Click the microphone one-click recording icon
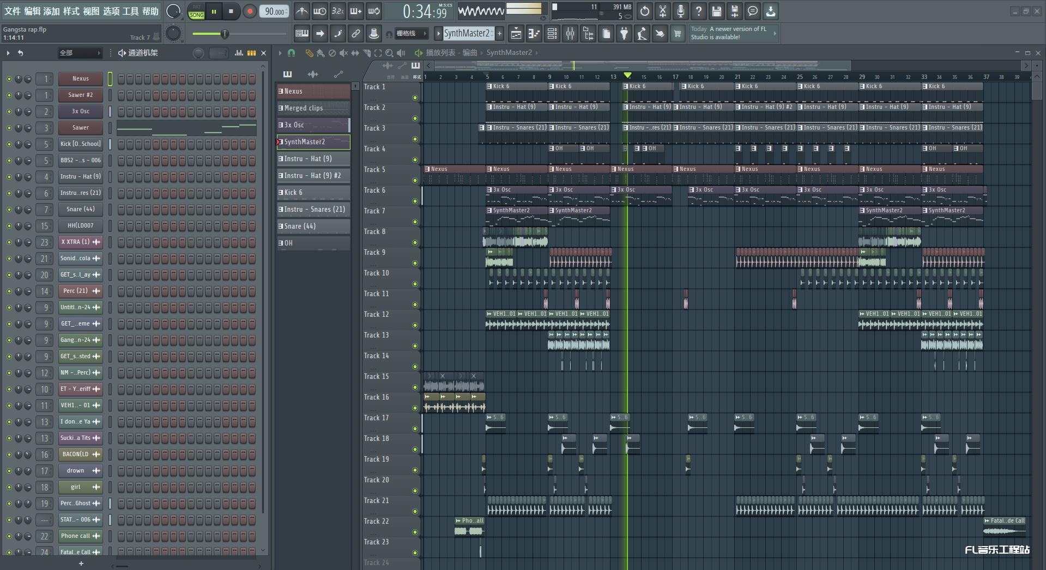This screenshot has height=570, width=1046. point(681,11)
